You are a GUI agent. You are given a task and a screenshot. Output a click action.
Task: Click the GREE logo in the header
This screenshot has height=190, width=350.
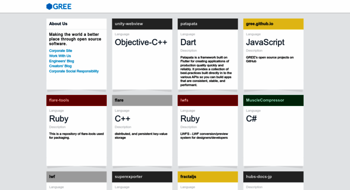[59, 6]
